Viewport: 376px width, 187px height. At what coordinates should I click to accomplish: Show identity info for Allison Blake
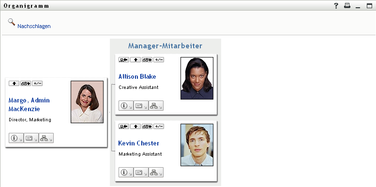tap(126, 106)
